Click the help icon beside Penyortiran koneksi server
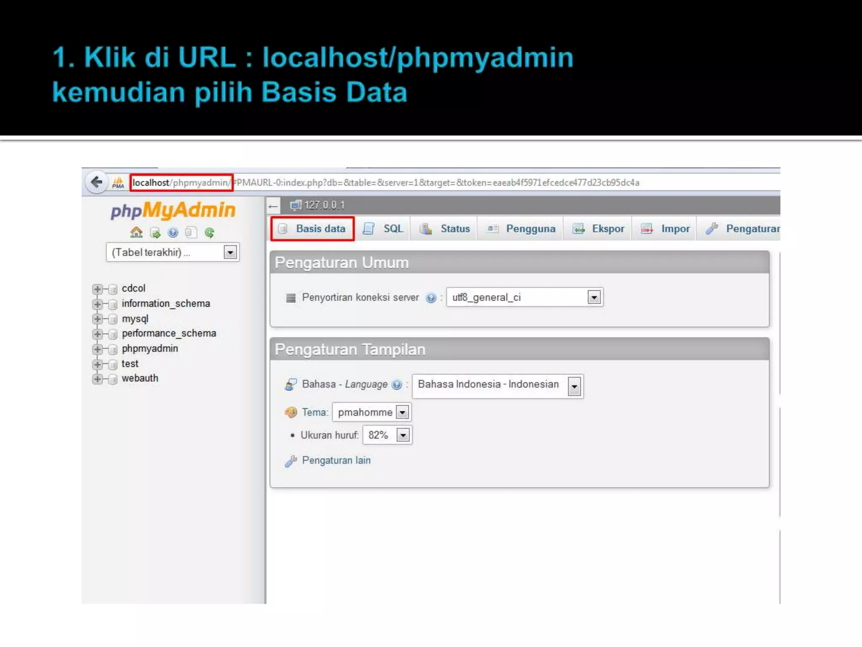The width and height of the screenshot is (862, 647). [x=431, y=298]
